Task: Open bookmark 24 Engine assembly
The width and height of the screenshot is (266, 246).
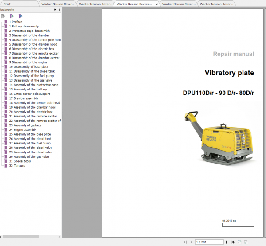Action: [x=23, y=130]
